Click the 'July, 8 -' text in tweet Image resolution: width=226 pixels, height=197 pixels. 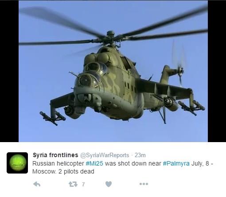click(202, 164)
